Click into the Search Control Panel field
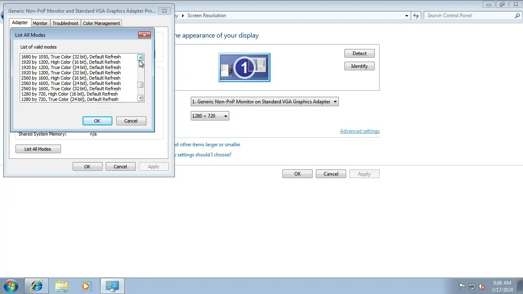 click(469, 16)
